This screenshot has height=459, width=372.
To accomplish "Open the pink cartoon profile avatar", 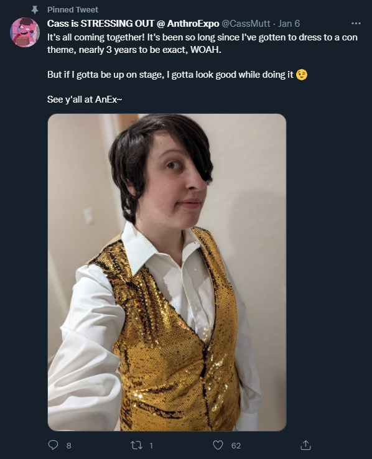I will (x=25, y=32).
